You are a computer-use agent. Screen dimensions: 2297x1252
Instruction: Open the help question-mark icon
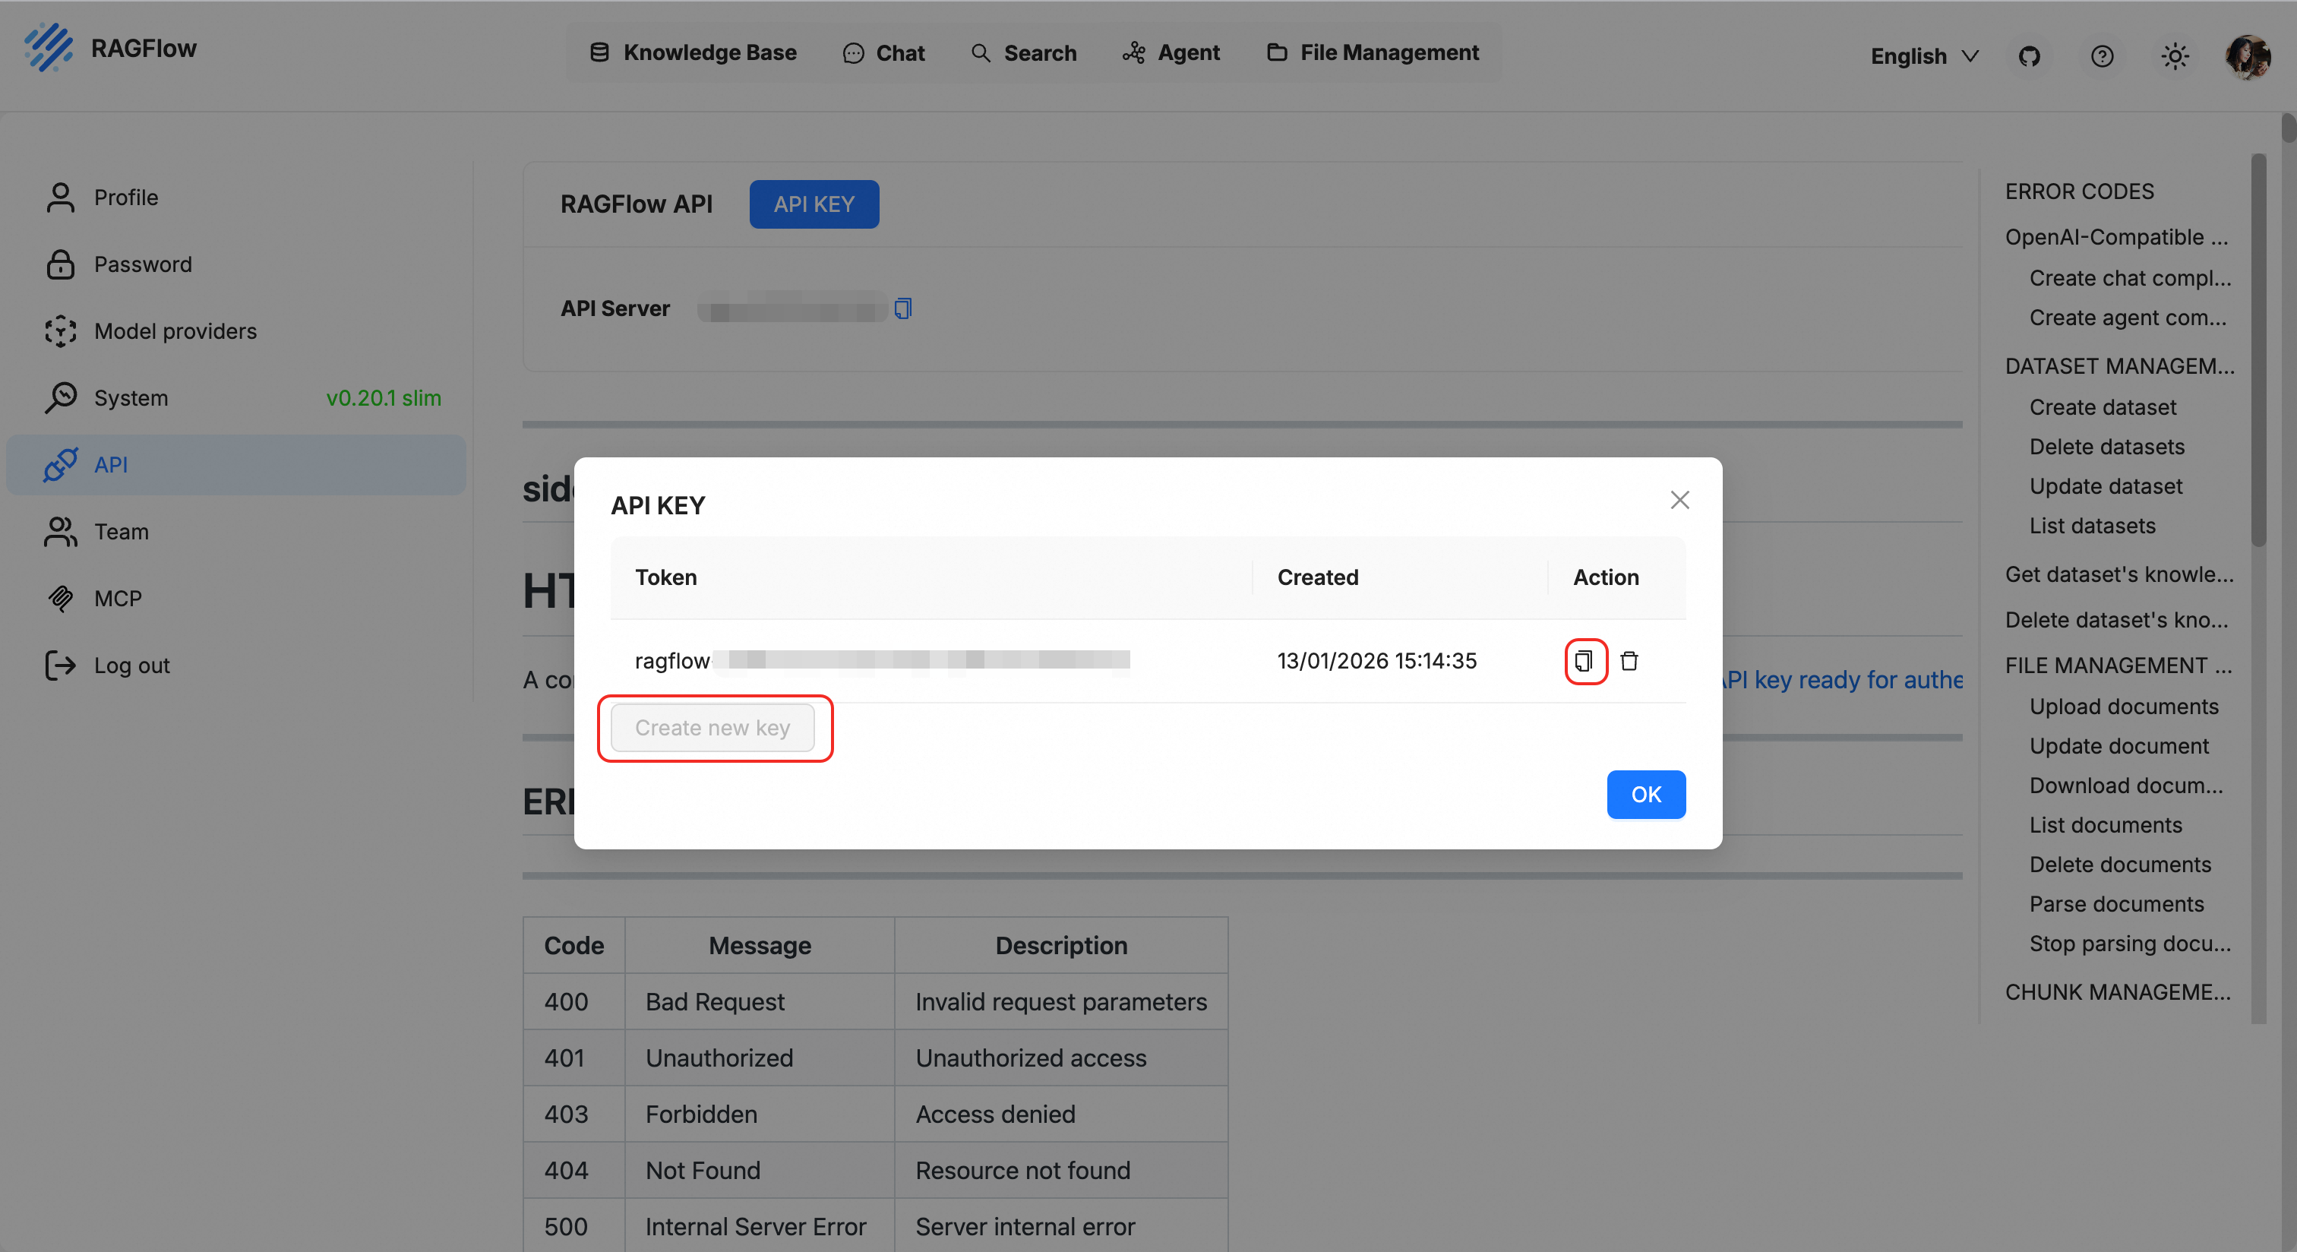(2102, 56)
